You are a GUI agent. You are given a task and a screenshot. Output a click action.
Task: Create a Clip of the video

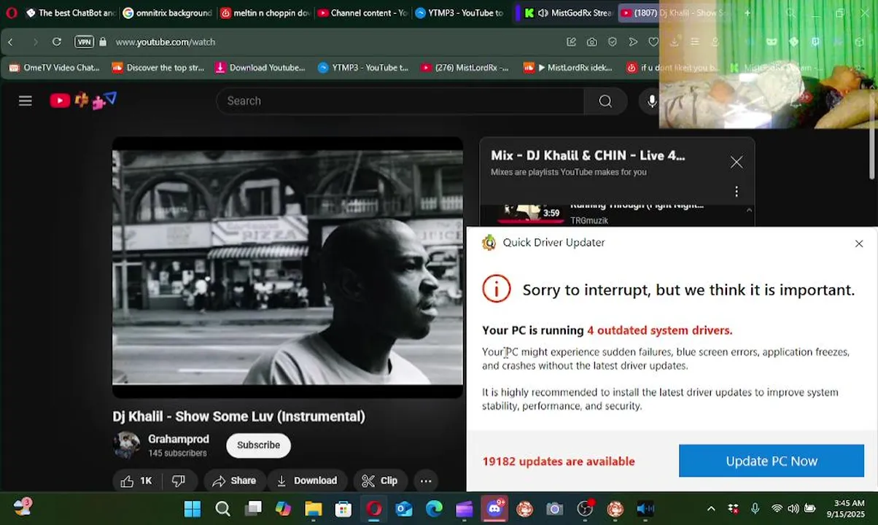(x=380, y=481)
